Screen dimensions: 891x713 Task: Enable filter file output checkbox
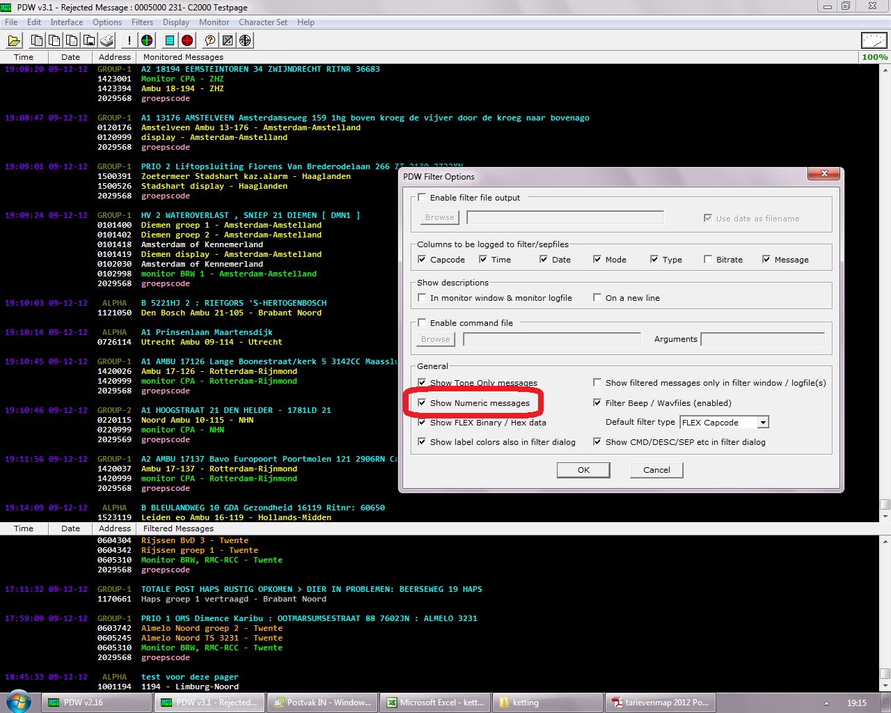422,198
